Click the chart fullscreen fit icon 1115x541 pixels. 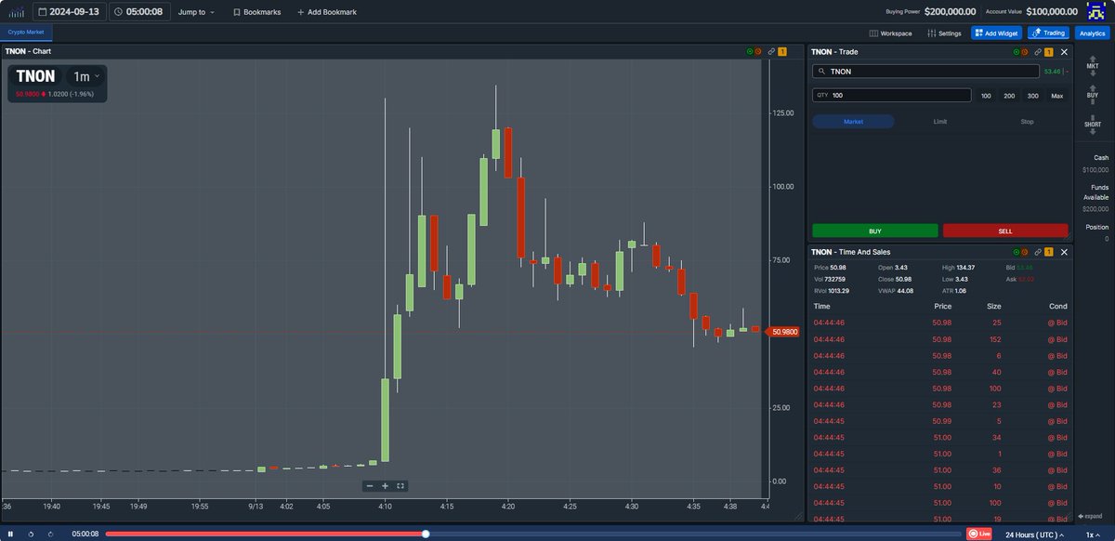tap(400, 486)
